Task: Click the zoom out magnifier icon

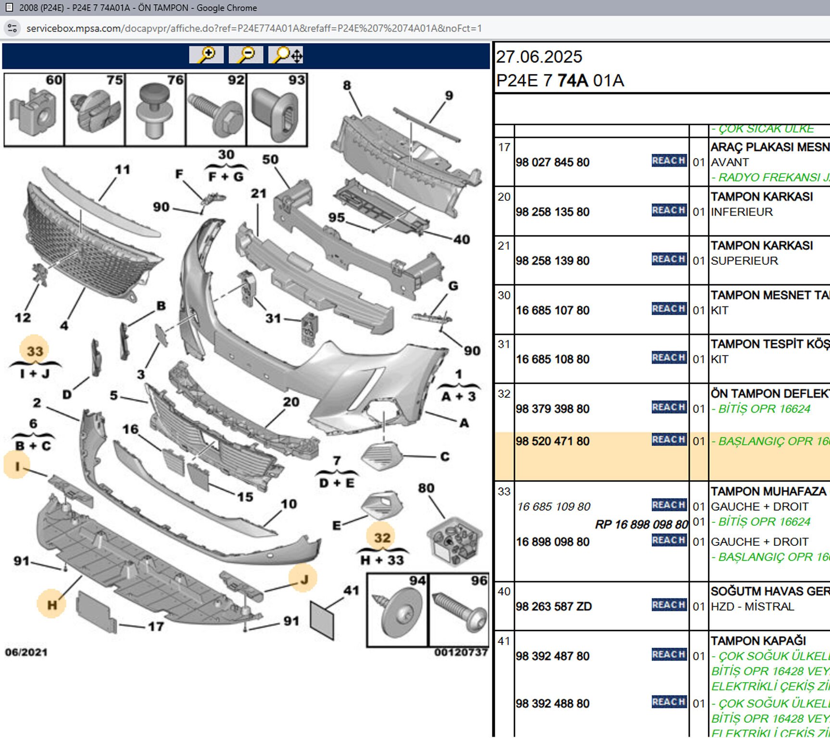Action: pyautogui.click(x=246, y=55)
